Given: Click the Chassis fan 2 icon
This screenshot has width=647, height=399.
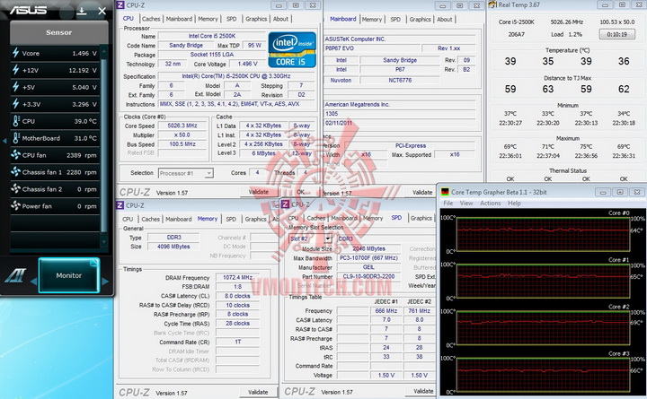Looking at the screenshot, I should tap(15, 189).
